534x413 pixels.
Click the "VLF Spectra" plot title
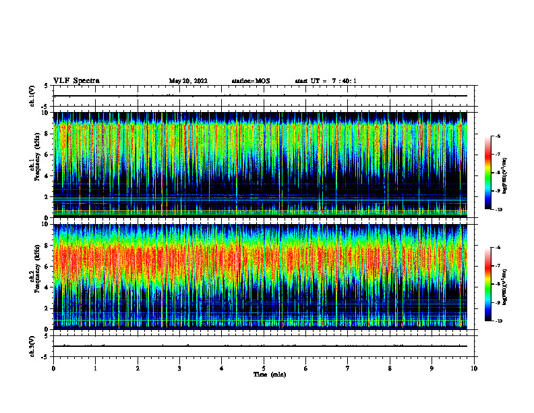(x=76, y=81)
